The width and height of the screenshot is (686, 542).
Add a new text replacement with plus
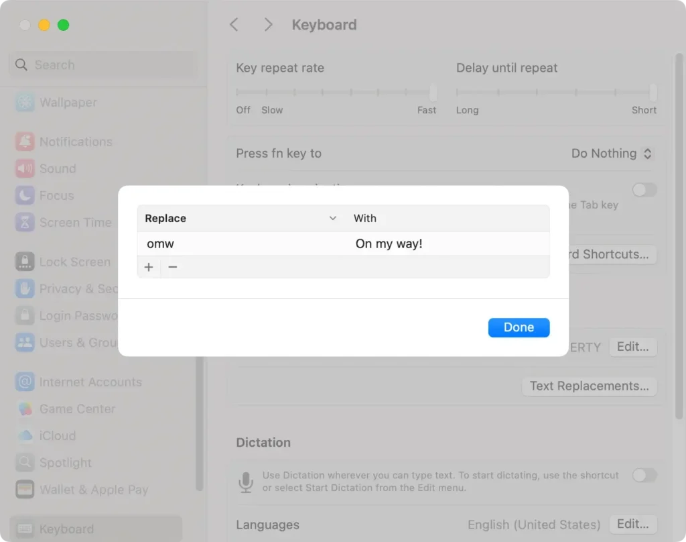pos(149,267)
